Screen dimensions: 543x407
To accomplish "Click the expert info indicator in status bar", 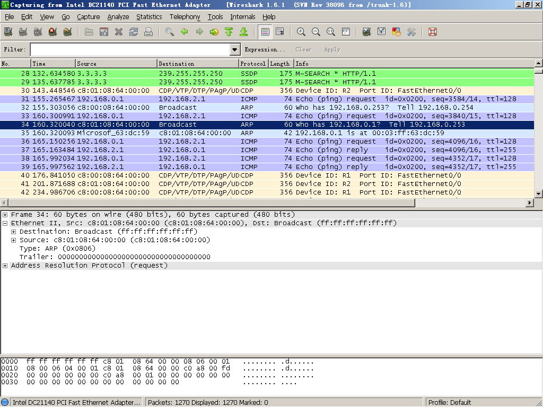I will coord(5,402).
